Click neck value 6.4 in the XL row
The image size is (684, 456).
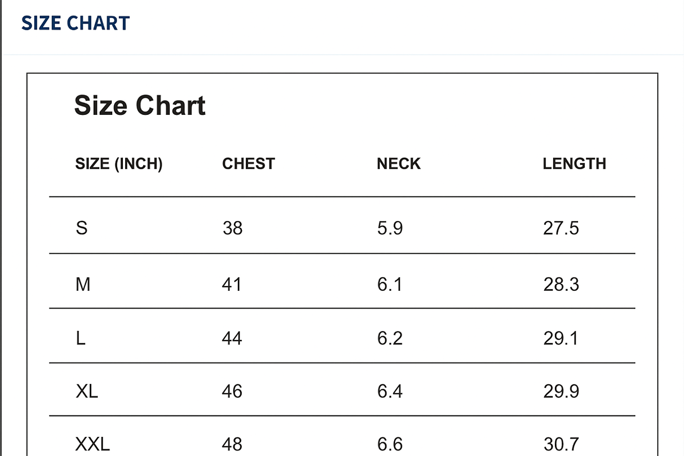coord(390,391)
